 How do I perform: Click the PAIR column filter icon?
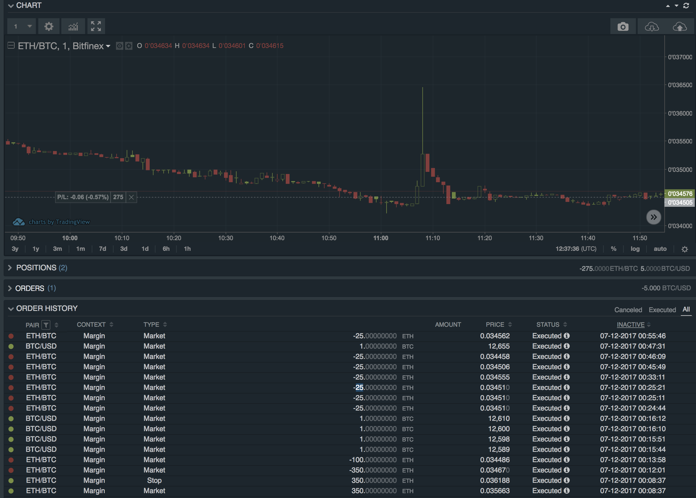tap(46, 325)
